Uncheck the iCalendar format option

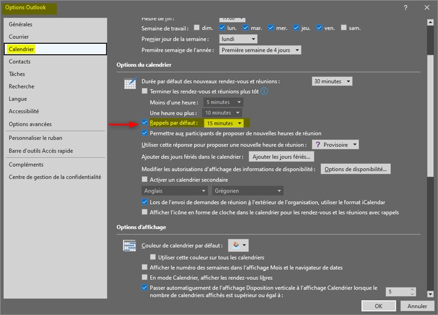point(144,202)
